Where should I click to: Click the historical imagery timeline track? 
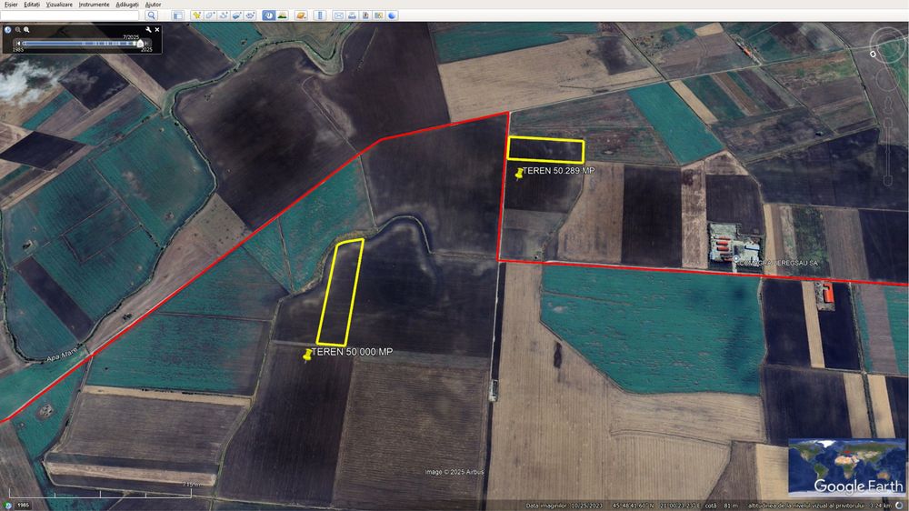[81, 44]
